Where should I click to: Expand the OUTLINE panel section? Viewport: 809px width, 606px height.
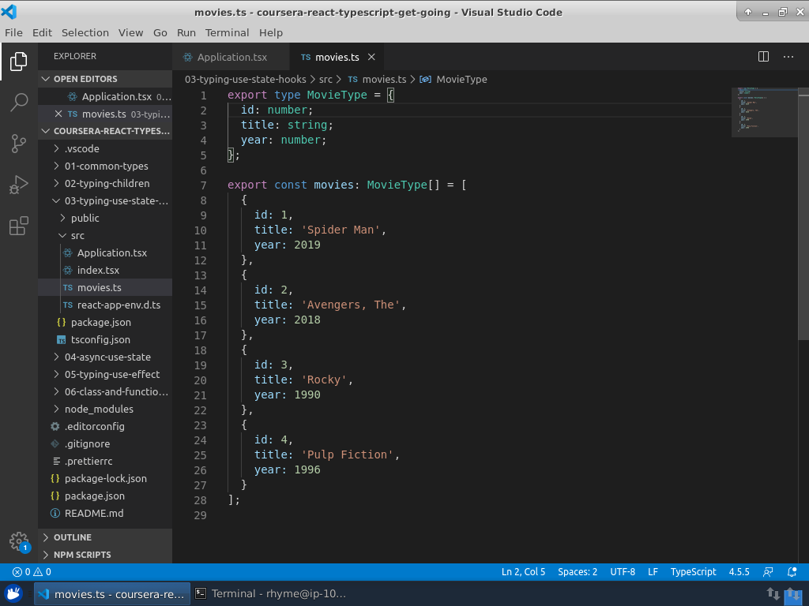[73, 537]
